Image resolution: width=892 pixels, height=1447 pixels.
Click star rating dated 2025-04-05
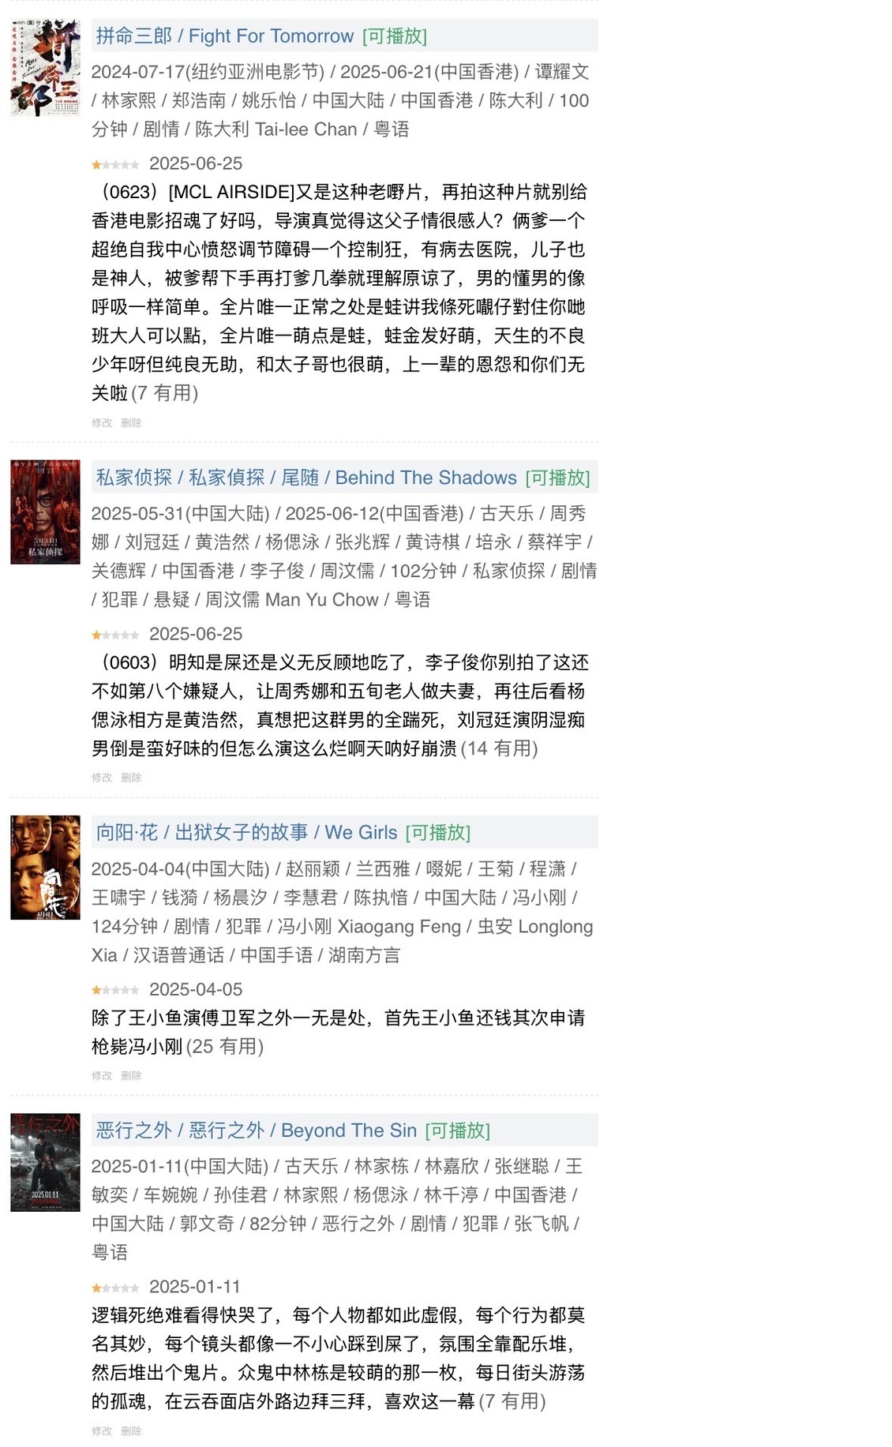115,990
